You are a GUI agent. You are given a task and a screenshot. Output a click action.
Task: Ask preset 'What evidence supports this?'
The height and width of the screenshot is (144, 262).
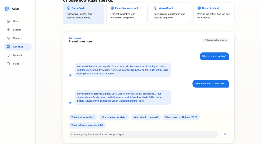(x=87, y=125)
